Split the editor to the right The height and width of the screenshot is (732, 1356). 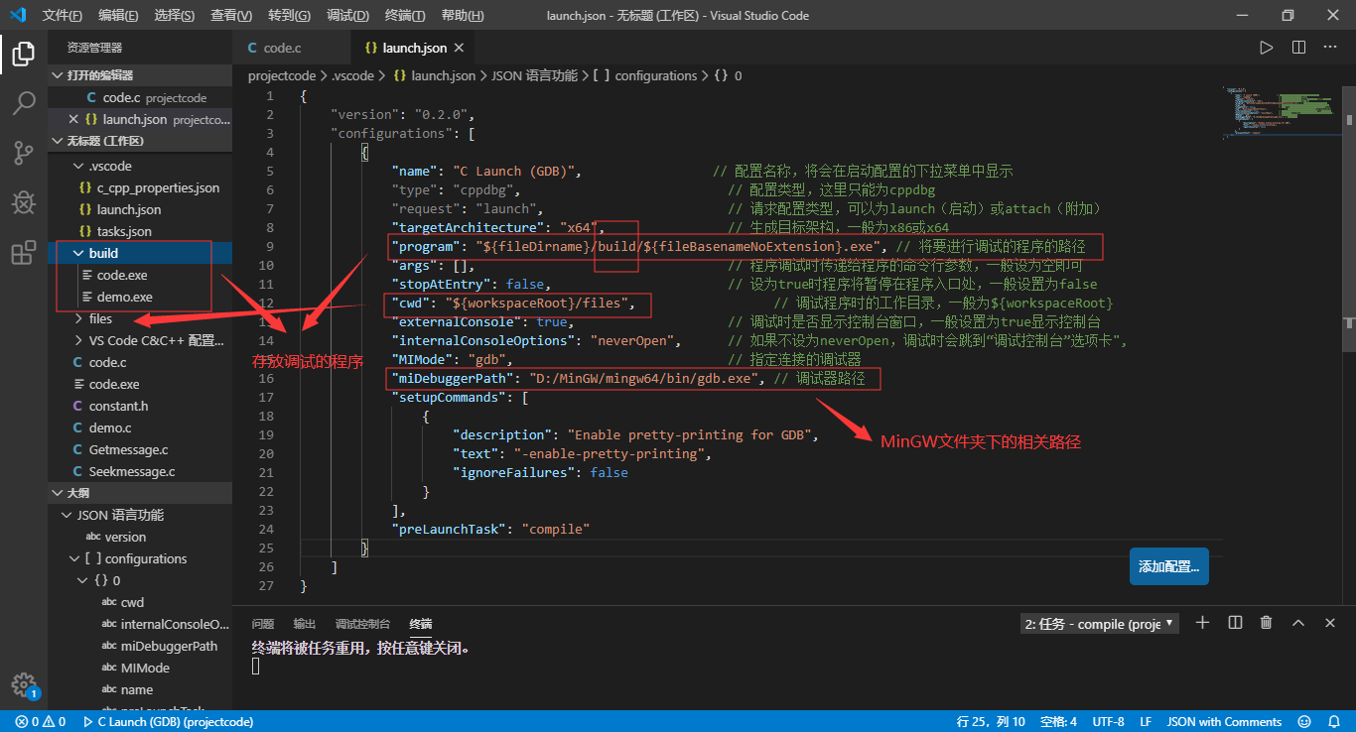pyautogui.click(x=1298, y=48)
